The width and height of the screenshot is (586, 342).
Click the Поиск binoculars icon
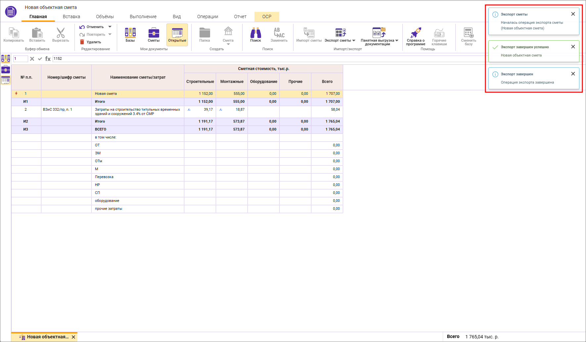255,33
